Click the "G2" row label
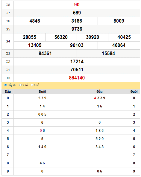The image size is (141, 177). click(x=8, y=62)
